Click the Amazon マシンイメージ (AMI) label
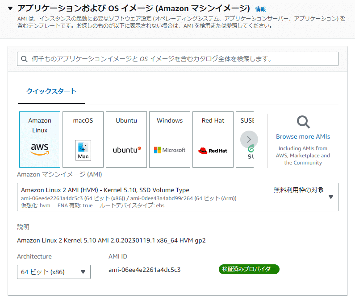Image resolution: width=355 pixels, height=304 pixels. click(x=59, y=174)
